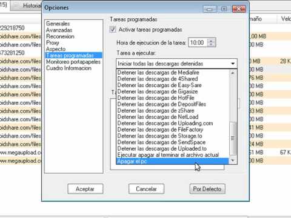Image resolution: width=291 pixels, height=218 pixels.
Task: Choose Detener las descargas de zShare
Action: click(173, 111)
